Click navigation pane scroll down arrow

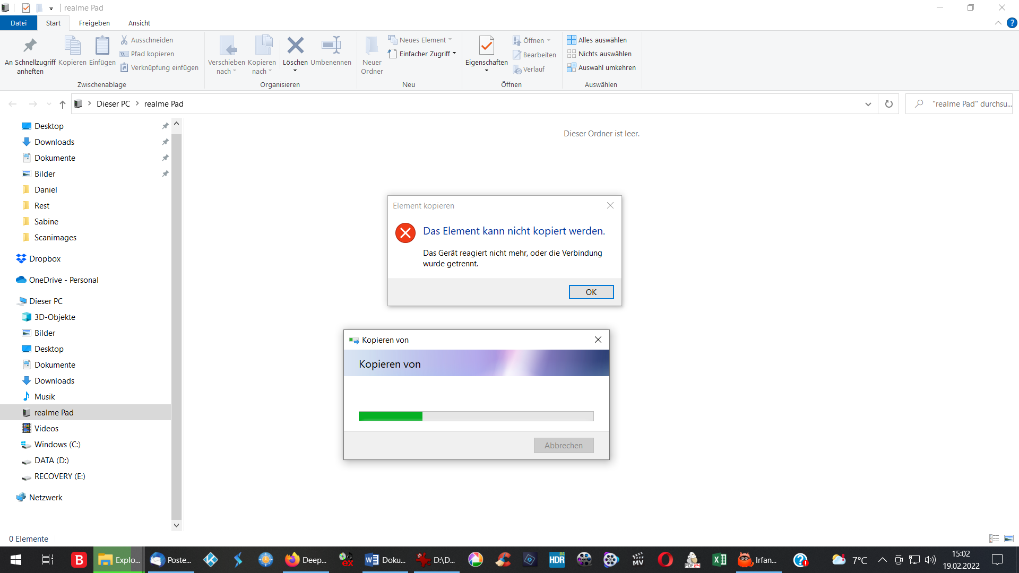click(176, 525)
